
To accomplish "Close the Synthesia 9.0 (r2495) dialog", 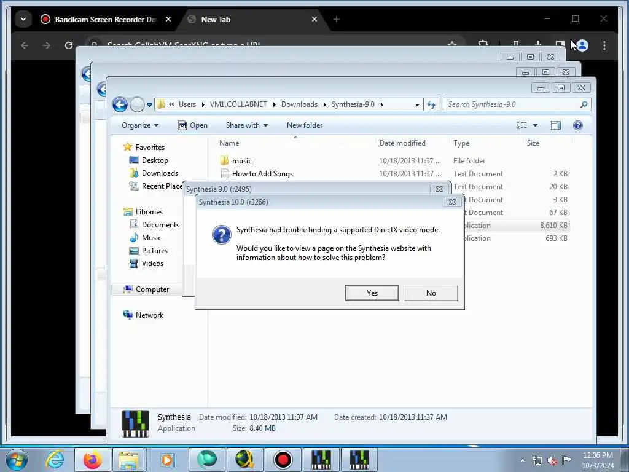I will pos(439,189).
